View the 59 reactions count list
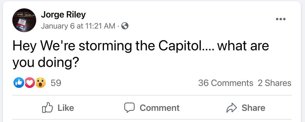The width and height of the screenshot is (305, 122). coord(56,83)
